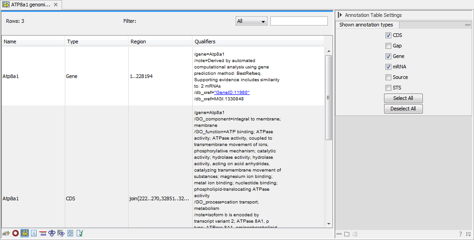Image resolution: width=474 pixels, height=240 pixels.
Task: Select the ATP8a1 genomic sequence tab
Action: click(27, 5)
